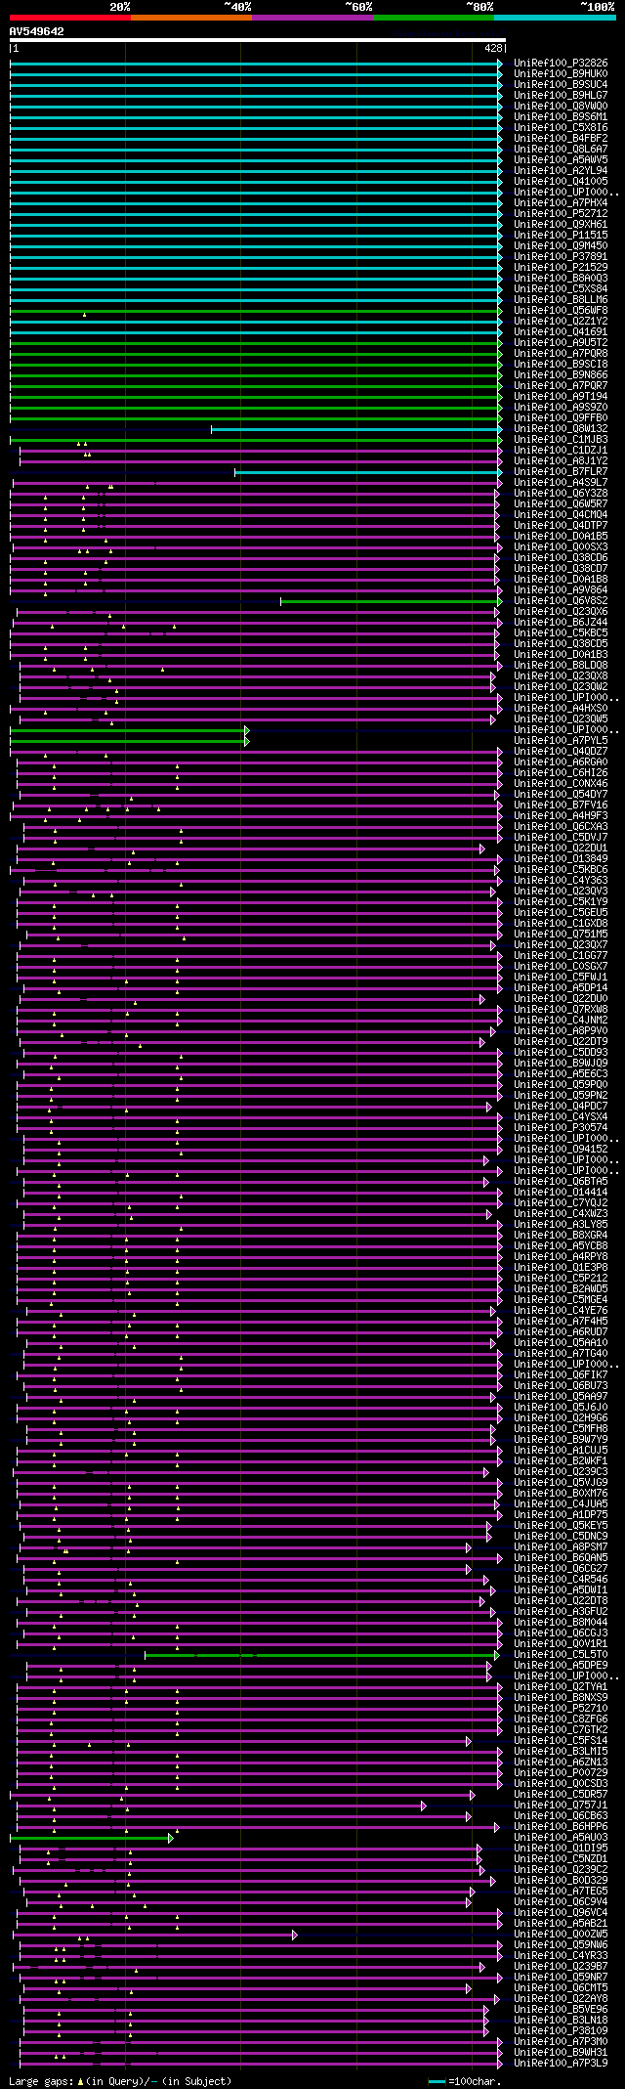Select hit label UniRef100_C5FS14

point(561,1741)
